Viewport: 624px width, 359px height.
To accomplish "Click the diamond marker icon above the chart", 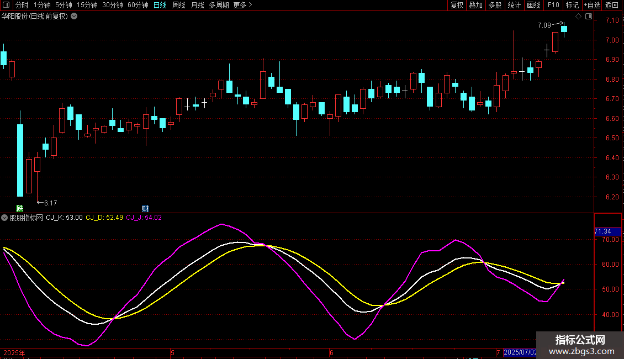I will 578,17.
